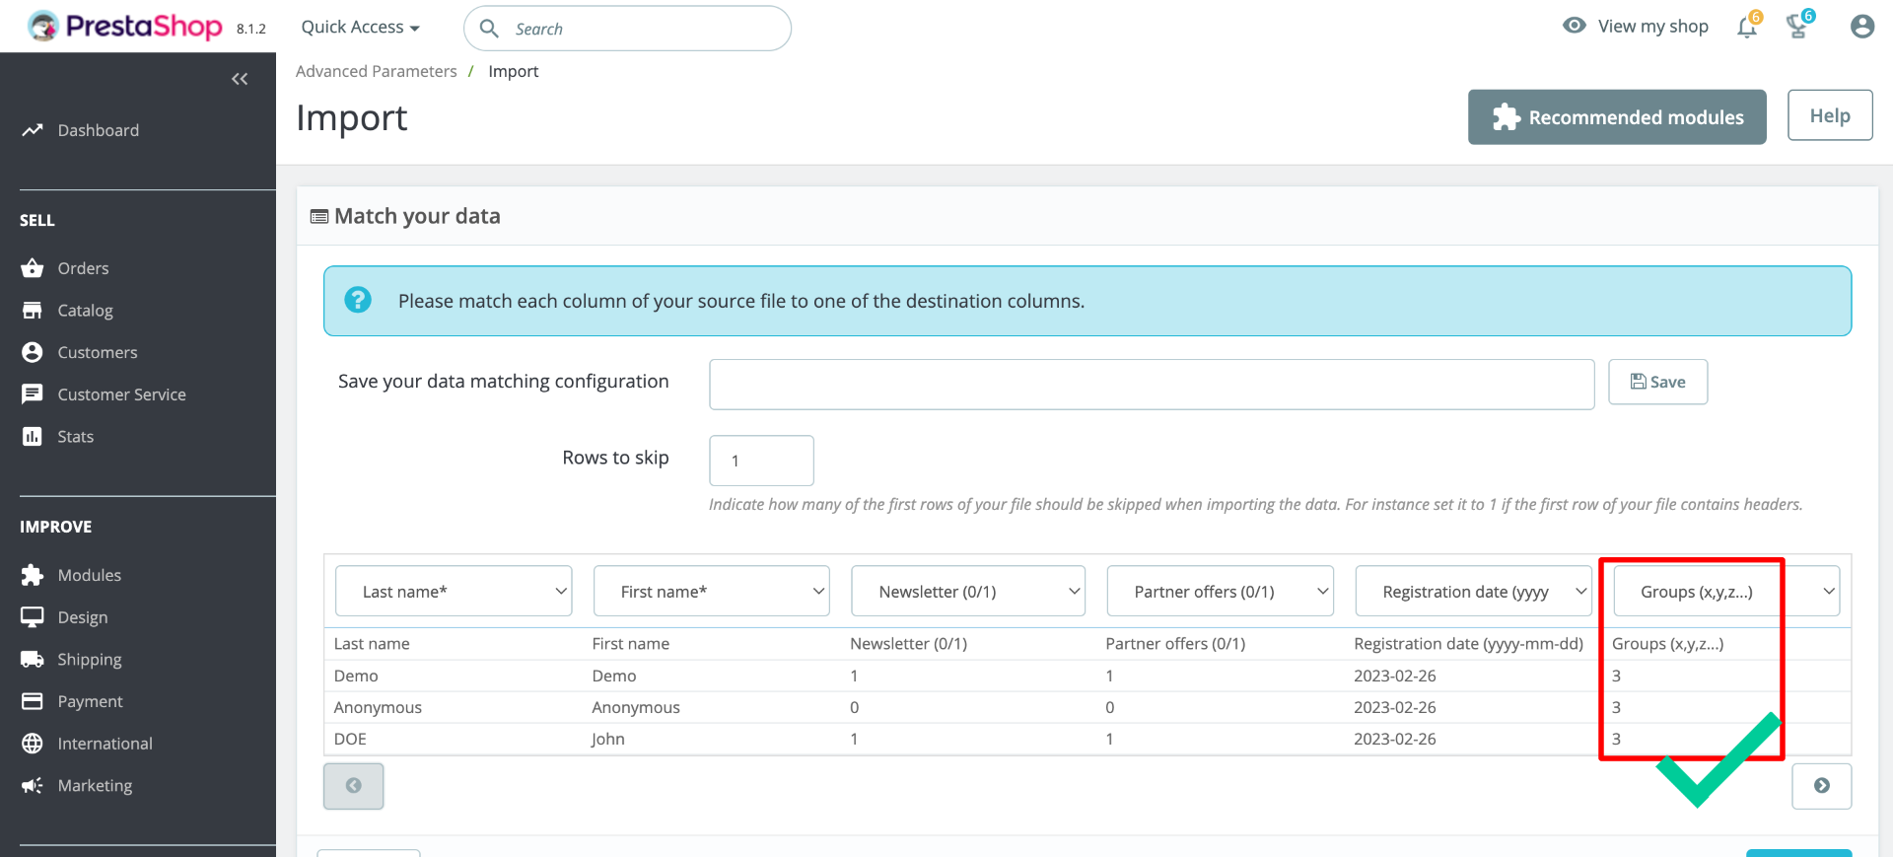This screenshot has width=1893, height=857.
Task: Focus the Rows to skip field
Action: 760,461
